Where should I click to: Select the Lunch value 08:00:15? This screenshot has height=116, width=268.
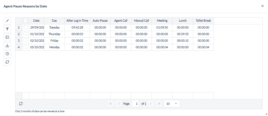183,41
